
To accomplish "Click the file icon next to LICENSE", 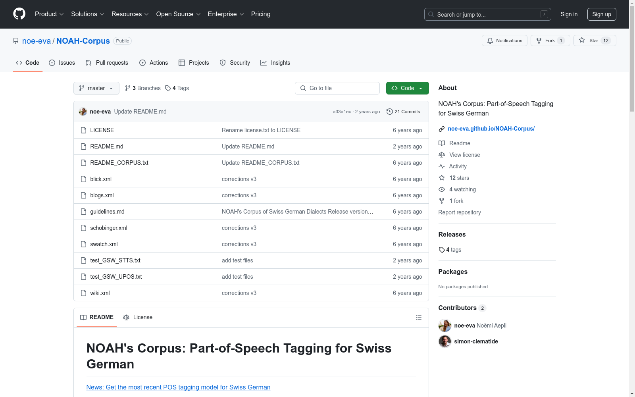I will (x=83, y=130).
